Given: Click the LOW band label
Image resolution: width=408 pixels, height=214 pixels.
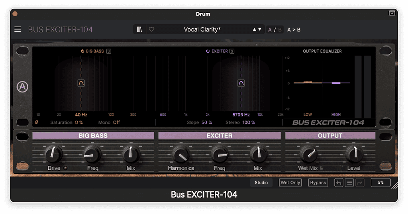Looking at the screenshot, I should click(x=308, y=114).
